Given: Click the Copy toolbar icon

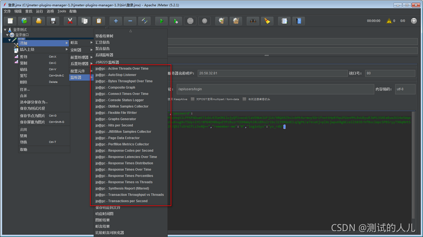Looking at the screenshot, I should (x=84, y=21).
